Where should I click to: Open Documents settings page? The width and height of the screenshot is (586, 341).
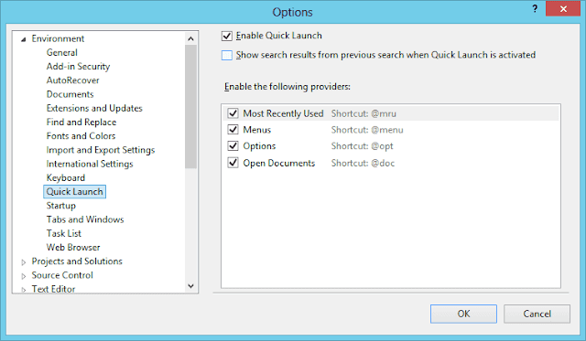pyautogui.click(x=70, y=94)
